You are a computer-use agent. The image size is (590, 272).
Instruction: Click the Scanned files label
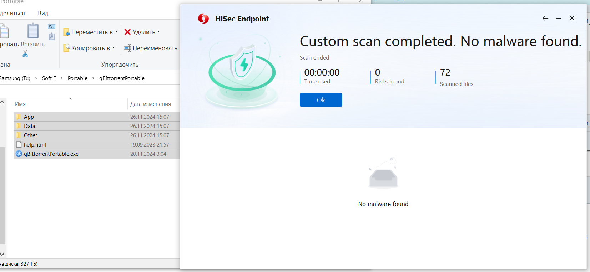point(457,84)
